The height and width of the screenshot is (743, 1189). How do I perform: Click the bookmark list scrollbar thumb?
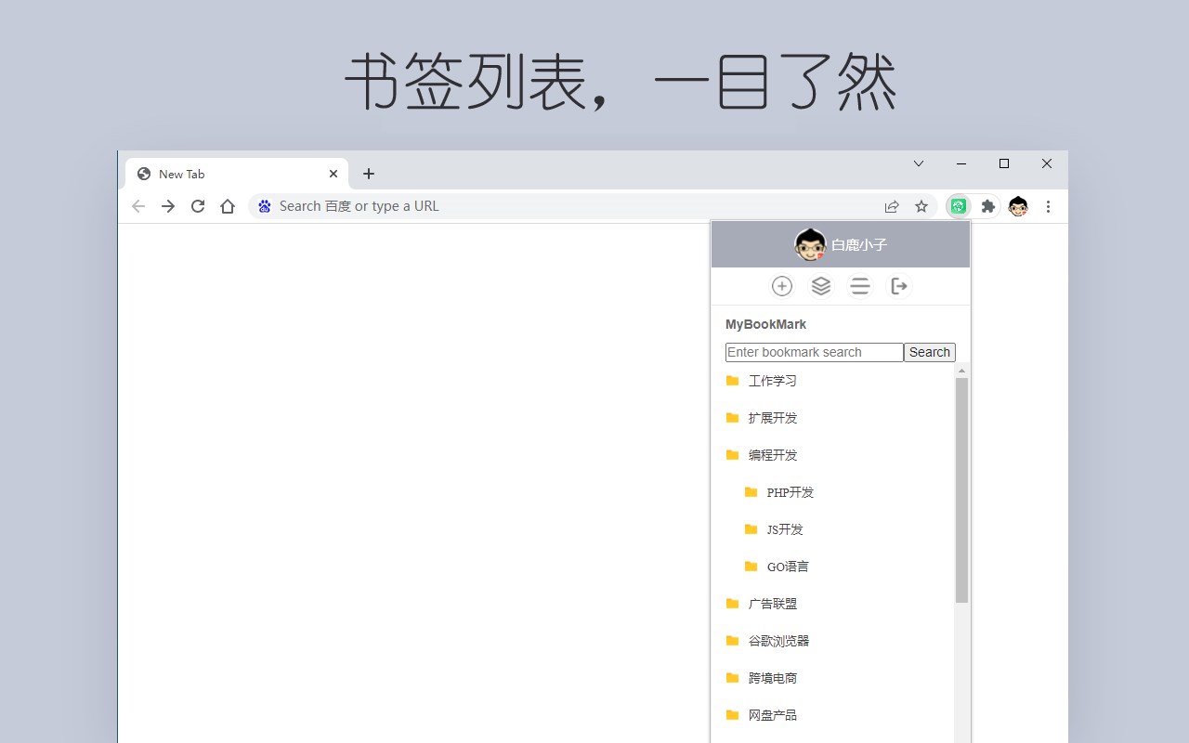click(x=961, y=490)
